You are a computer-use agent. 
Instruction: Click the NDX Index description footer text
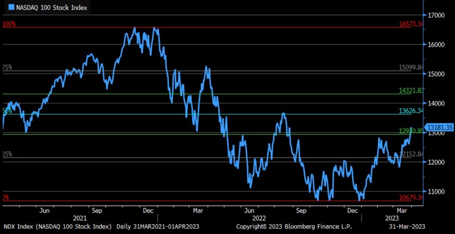pos(57,226)
